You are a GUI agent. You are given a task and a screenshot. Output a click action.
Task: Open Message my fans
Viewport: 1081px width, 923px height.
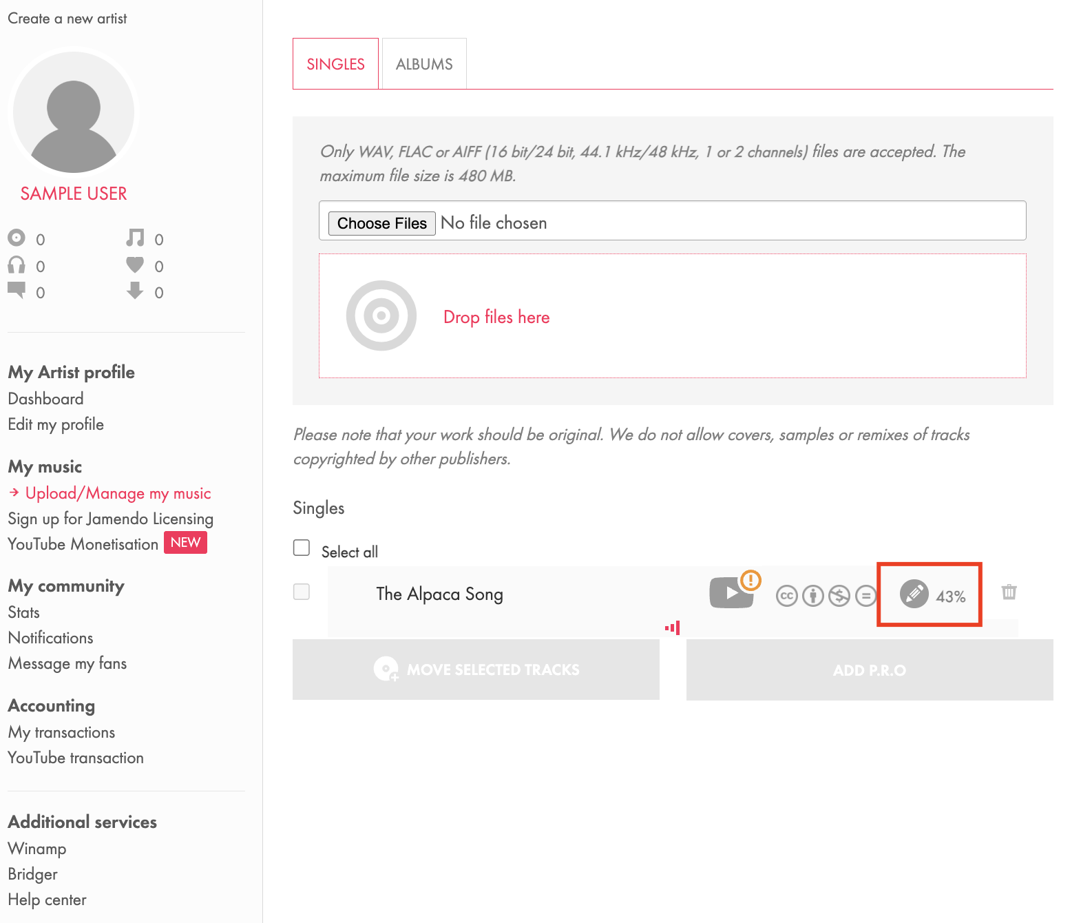point(67,663)
